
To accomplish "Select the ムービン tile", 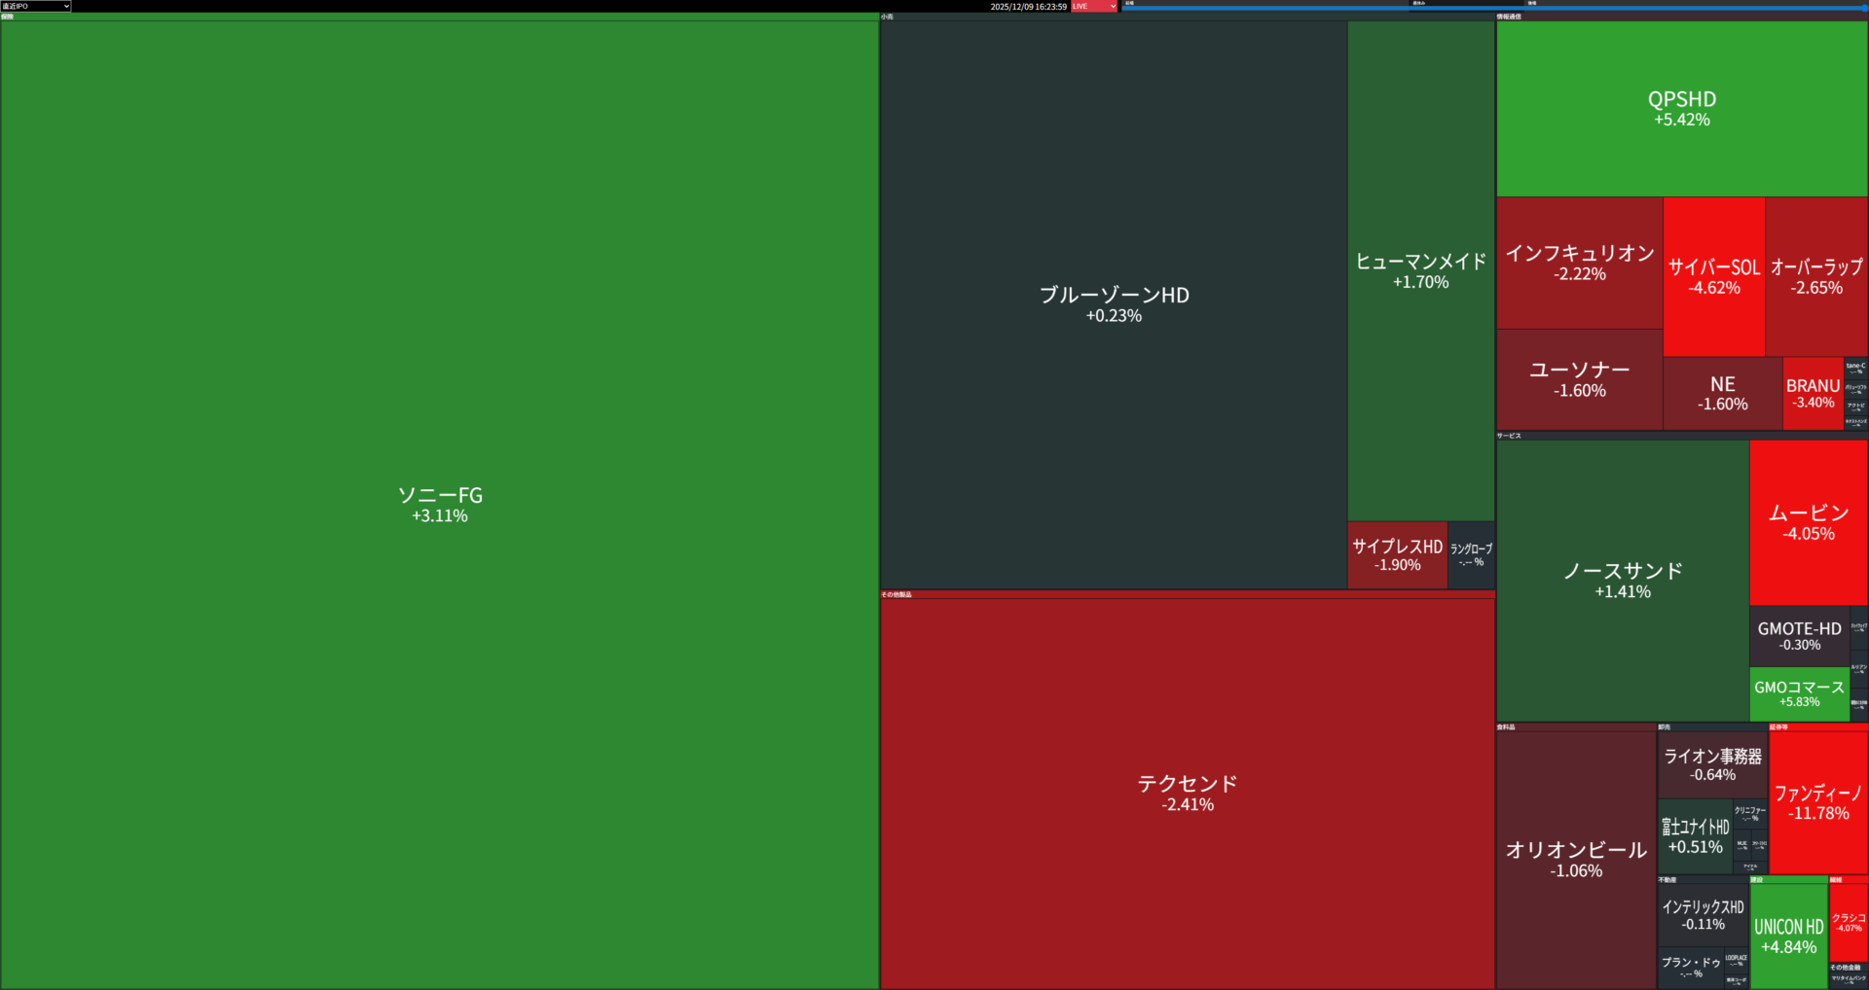I will click(1808, 522).
